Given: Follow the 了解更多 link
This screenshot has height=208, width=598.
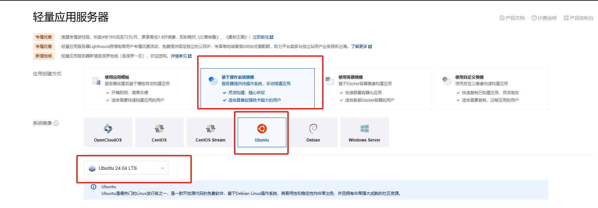Looking at the screenshot, I should click(359, 47).
